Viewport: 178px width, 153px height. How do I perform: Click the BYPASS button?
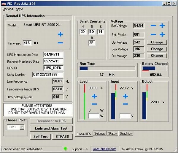pos(62,137)
